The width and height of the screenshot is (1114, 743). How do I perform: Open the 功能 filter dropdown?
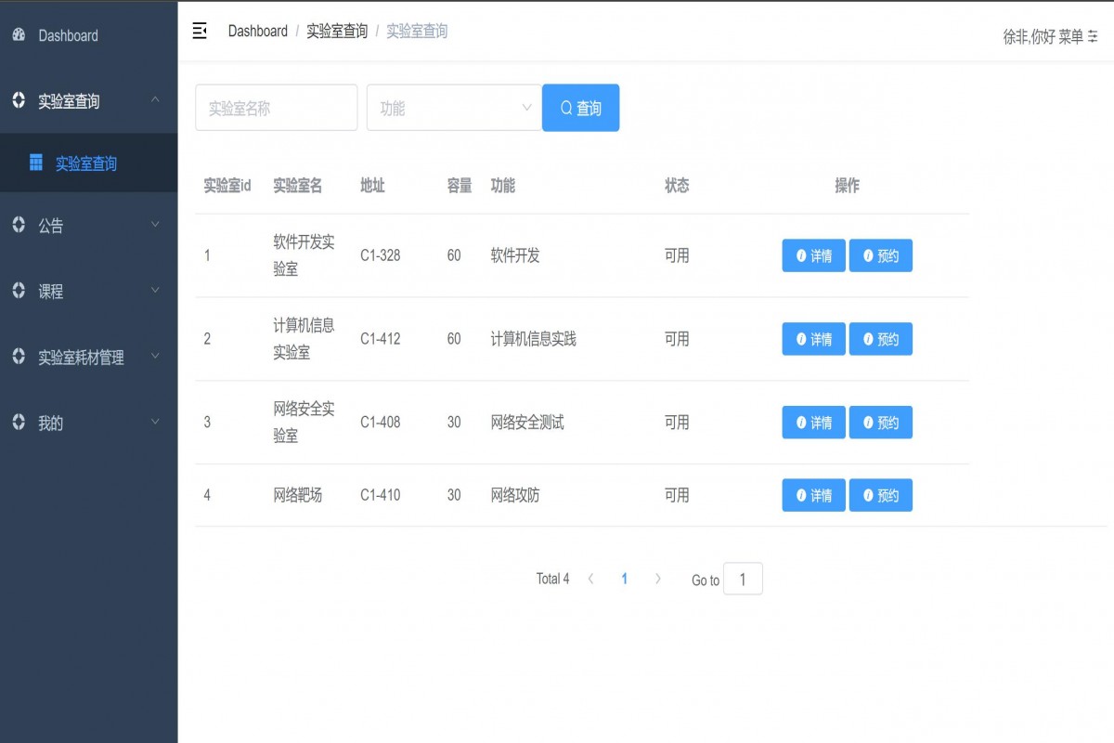[454, 107]
